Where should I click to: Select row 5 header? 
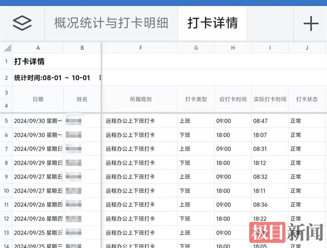[x=6, y=121]
